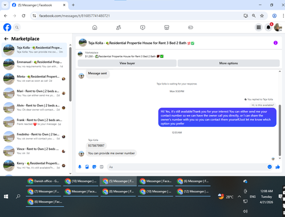Screen dimensions: 285x217
Task: Open the Facebook logo home link
Action: click(x=7, y=27)
